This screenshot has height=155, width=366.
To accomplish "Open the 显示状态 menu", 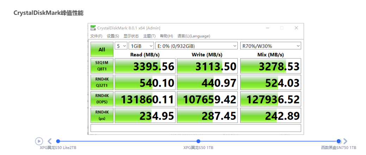I will (131, 36).
